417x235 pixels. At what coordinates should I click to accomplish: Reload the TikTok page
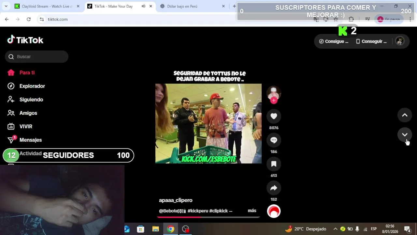point(29,19)
